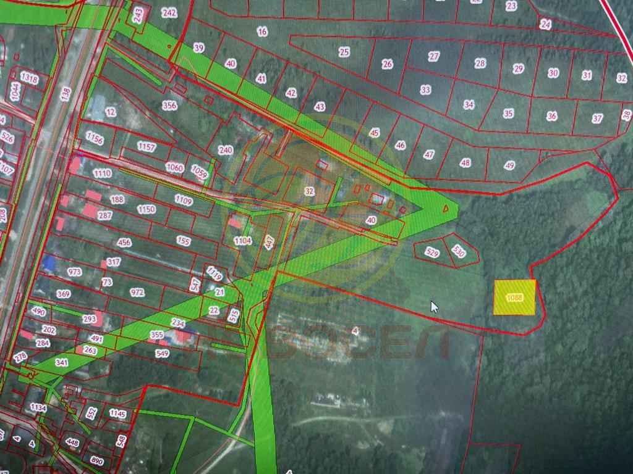Select parcel 1145
The image size is (633, 474).
click(x=117, y=413)
